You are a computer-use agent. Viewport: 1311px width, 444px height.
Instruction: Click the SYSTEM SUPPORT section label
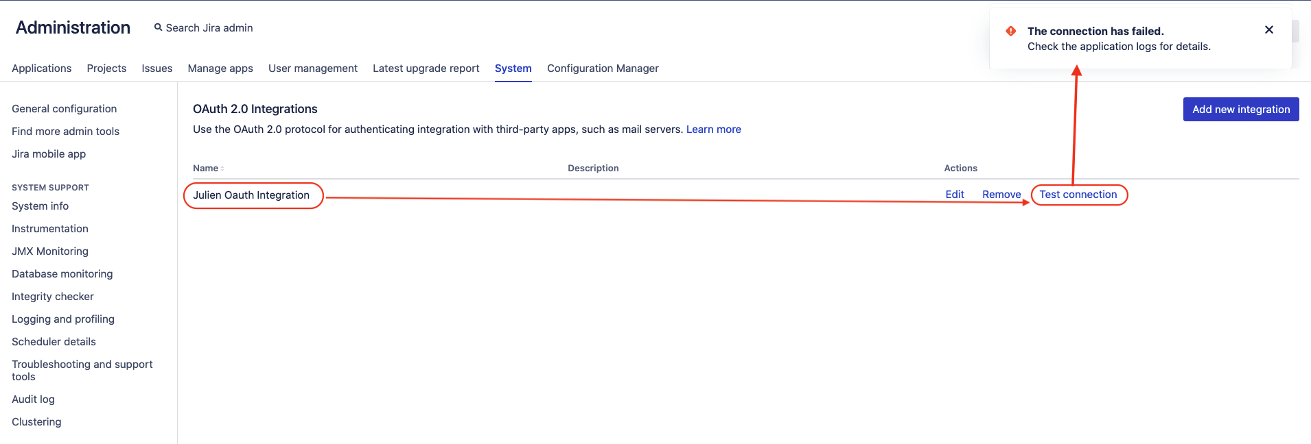(50, 188)
